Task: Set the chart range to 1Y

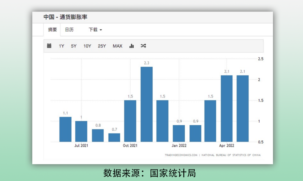Action: (61, 46)
